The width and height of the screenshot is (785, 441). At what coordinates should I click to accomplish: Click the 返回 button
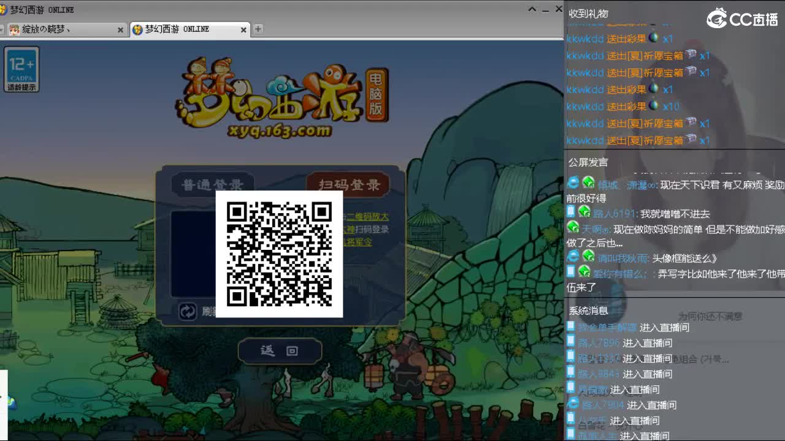tap(280, 350)
